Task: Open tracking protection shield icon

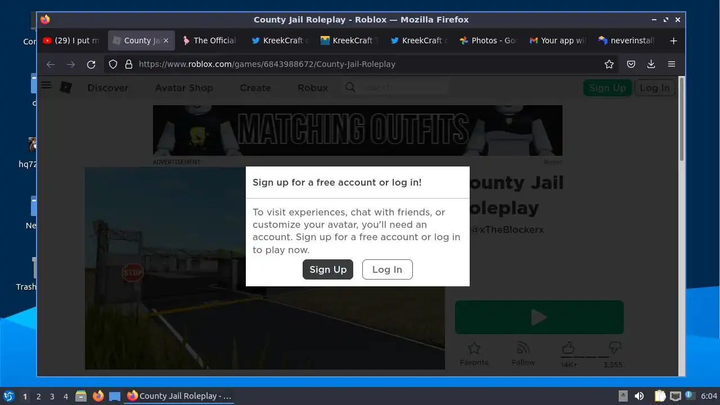Action: coord(113,64)
